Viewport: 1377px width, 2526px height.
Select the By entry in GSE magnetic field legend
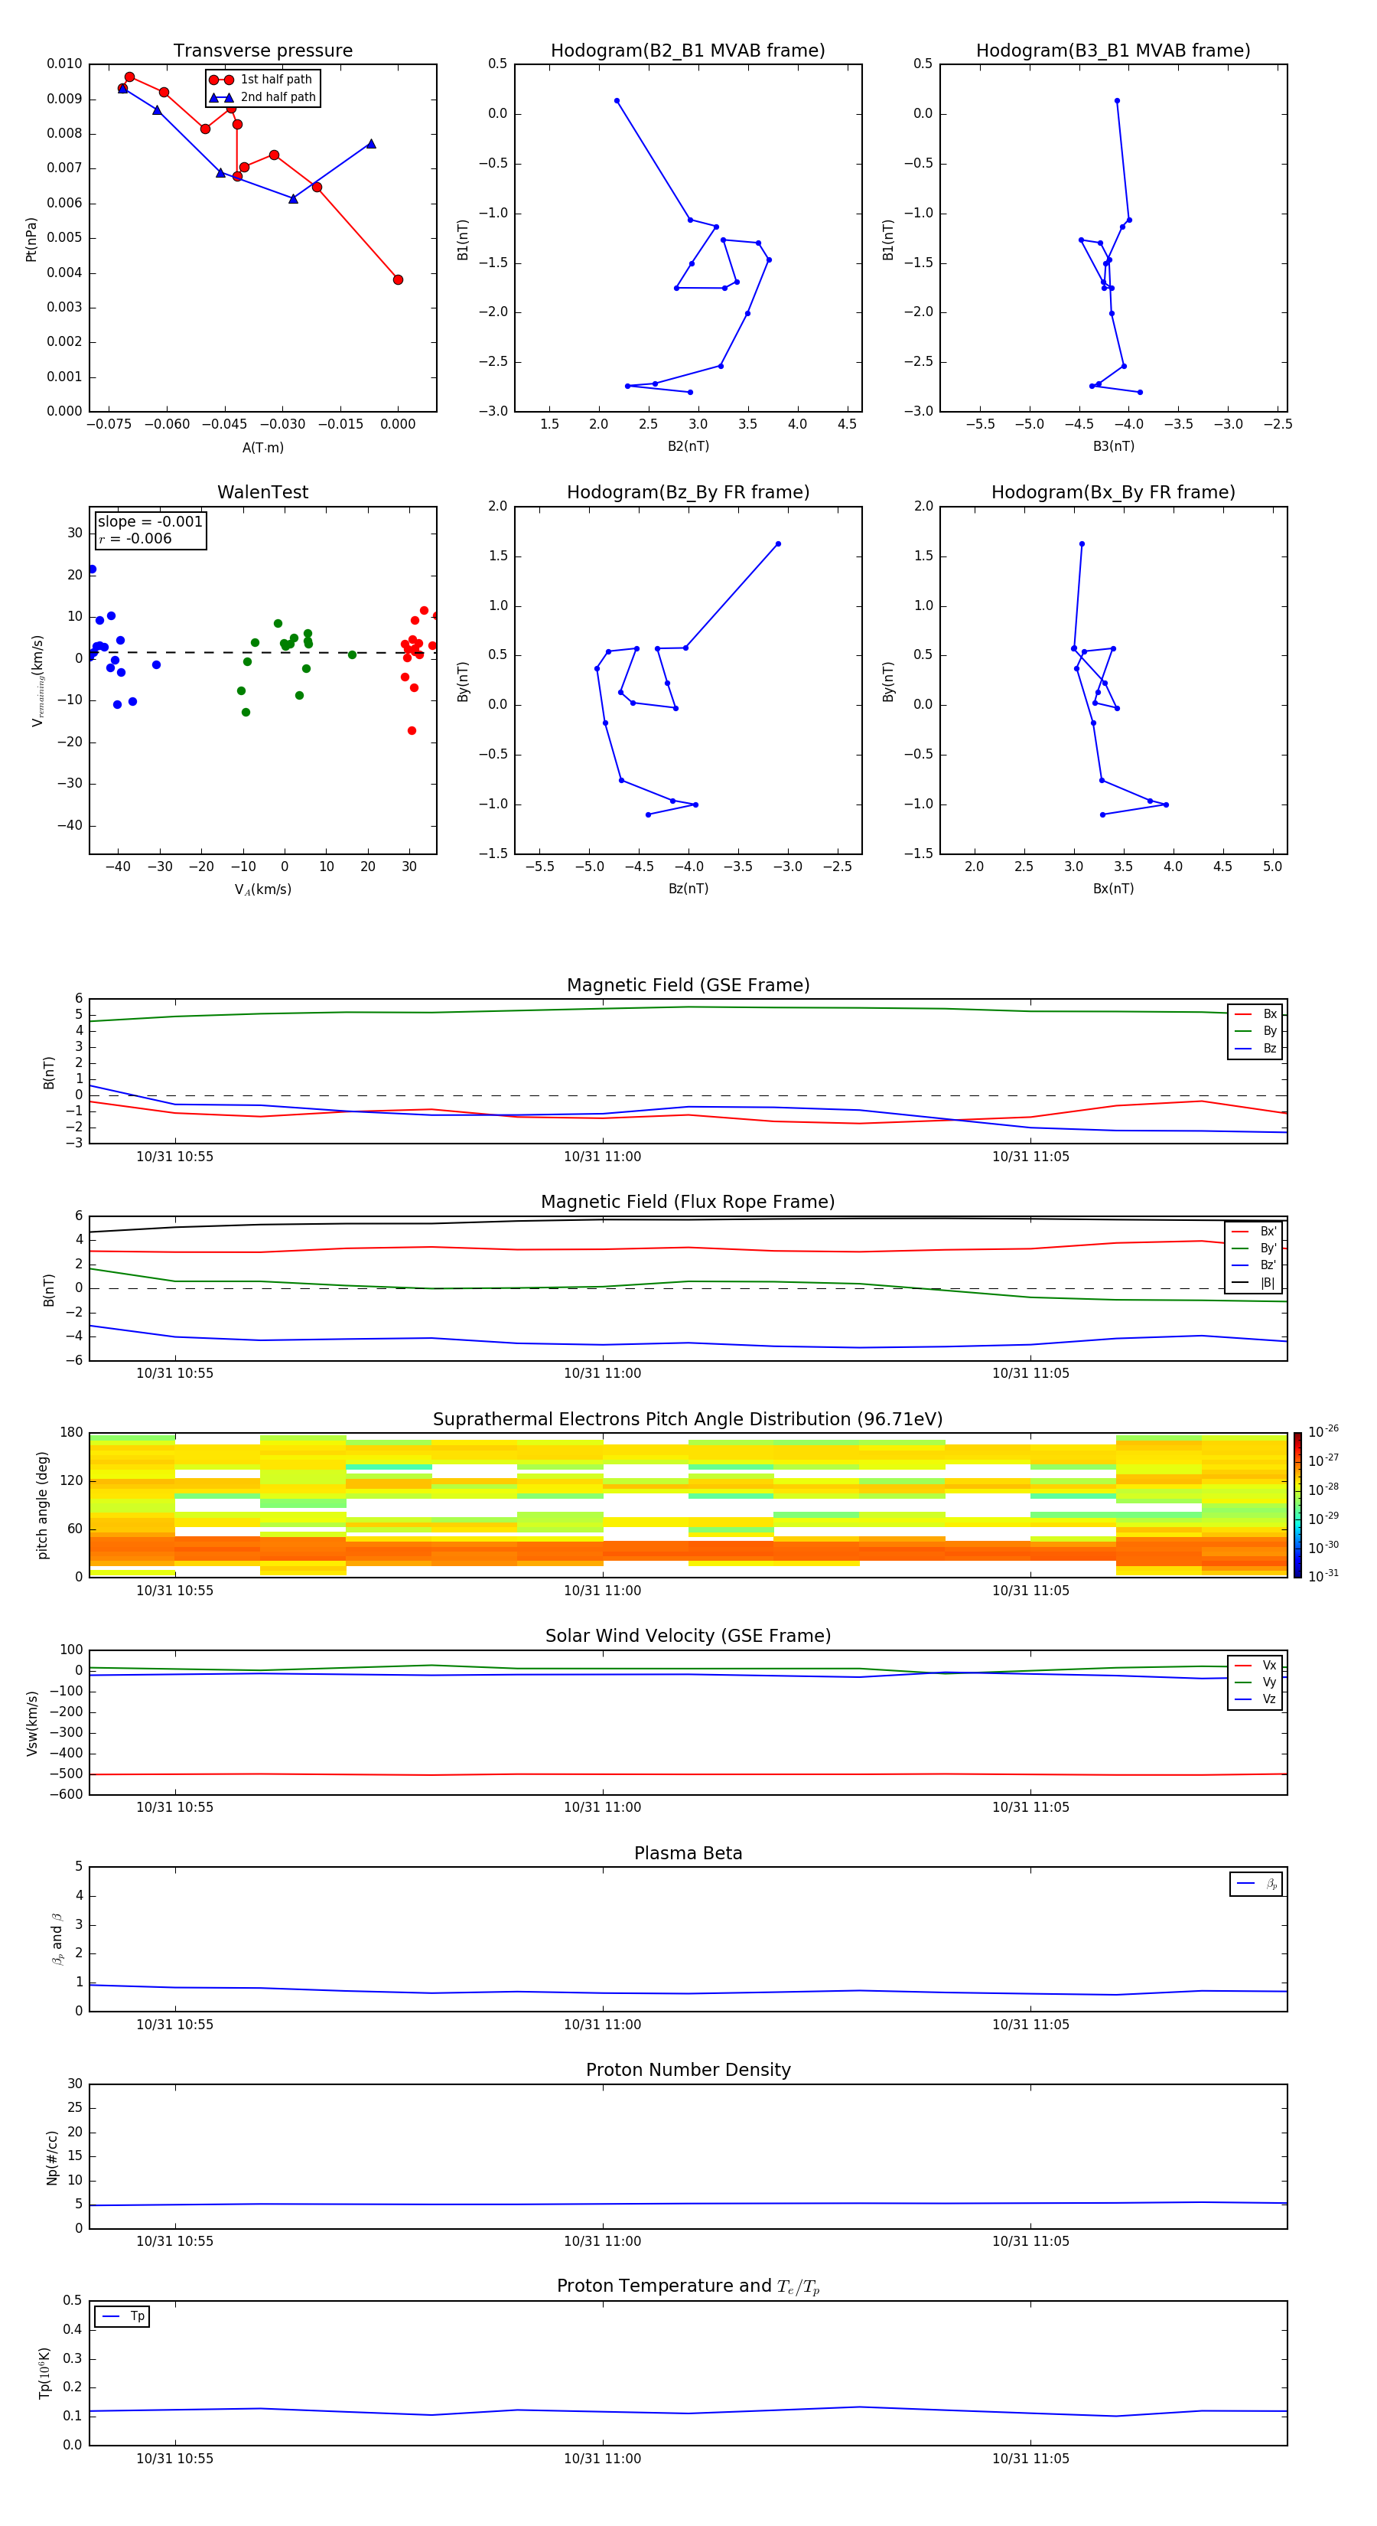[x=1255, y=1030]
